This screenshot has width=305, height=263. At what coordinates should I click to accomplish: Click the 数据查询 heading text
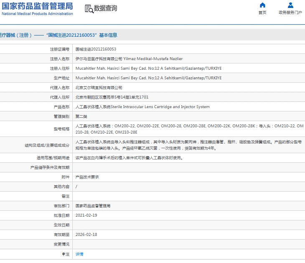coord(105,8)
